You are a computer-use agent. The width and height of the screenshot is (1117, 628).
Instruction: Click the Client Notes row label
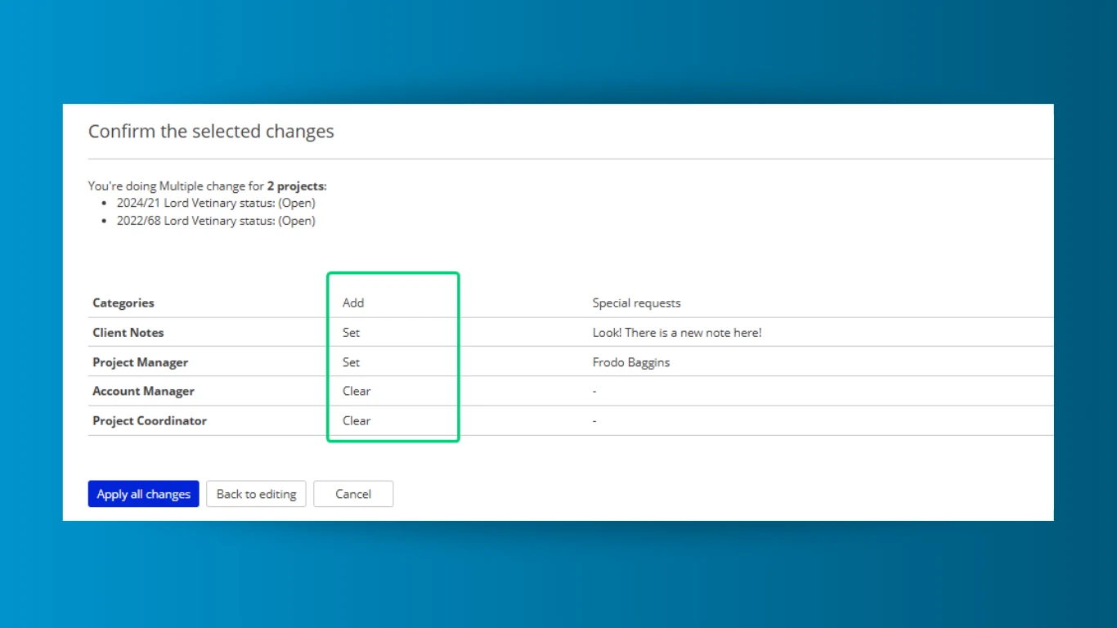point(128,333)
